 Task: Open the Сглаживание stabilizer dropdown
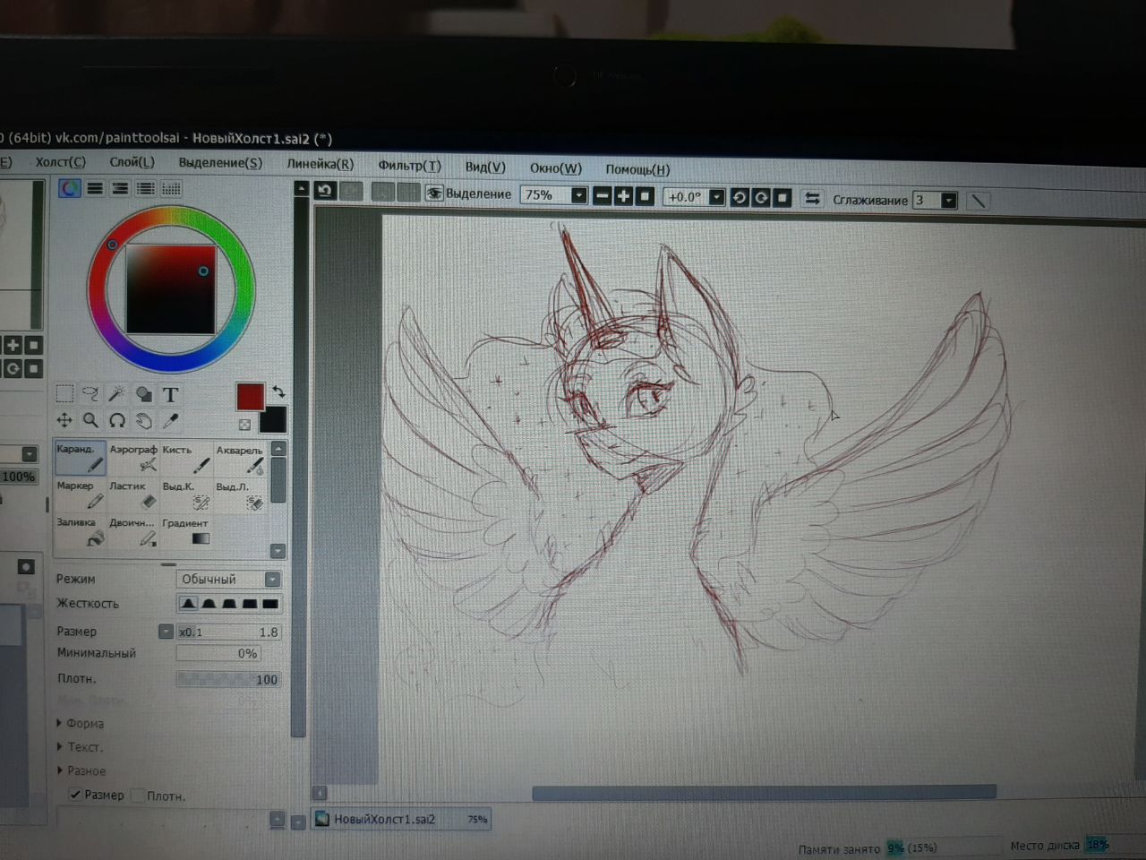(949, 201)
